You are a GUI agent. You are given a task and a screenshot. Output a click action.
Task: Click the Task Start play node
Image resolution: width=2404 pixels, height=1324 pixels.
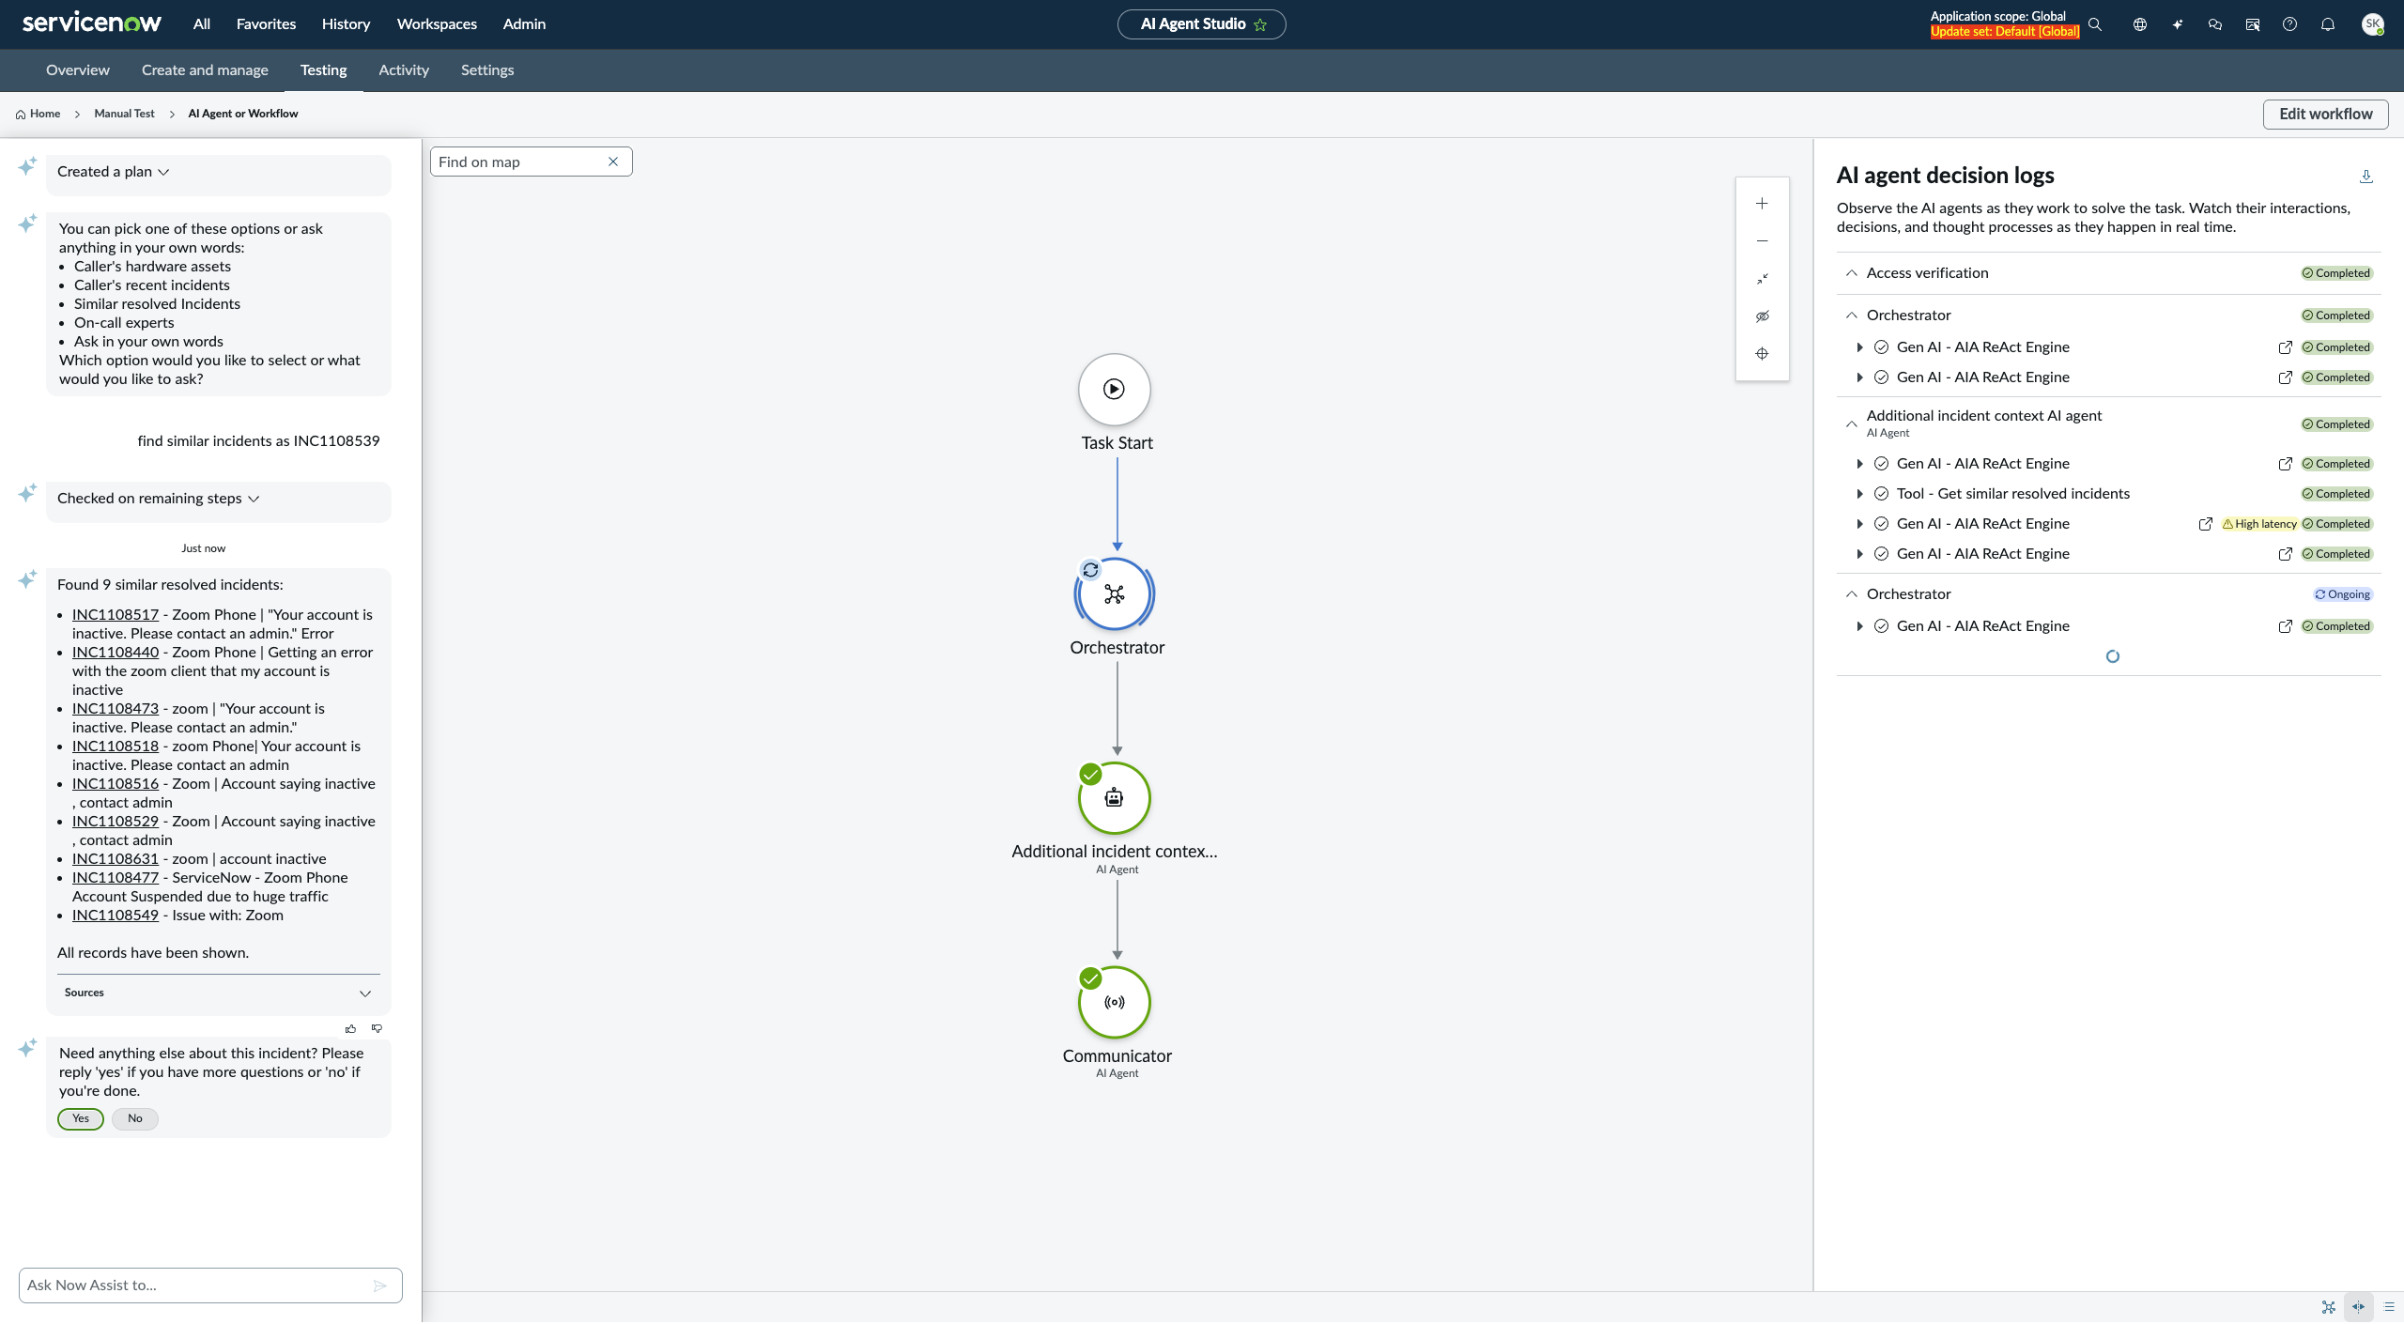coord(1115,389)
